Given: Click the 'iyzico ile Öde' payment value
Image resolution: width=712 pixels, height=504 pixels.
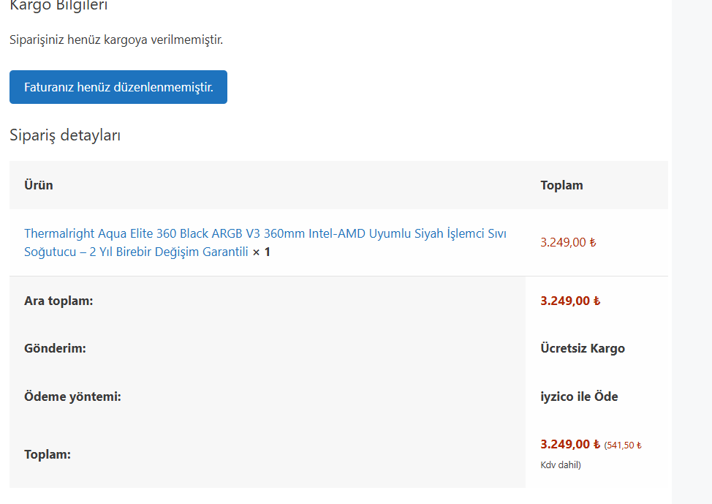Looking at the screenshot, I should (579, 397).
